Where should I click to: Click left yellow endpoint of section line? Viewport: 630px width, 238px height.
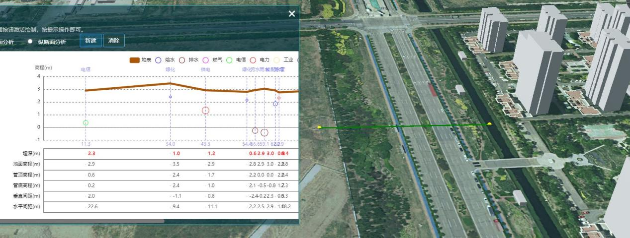pos(319,127)
